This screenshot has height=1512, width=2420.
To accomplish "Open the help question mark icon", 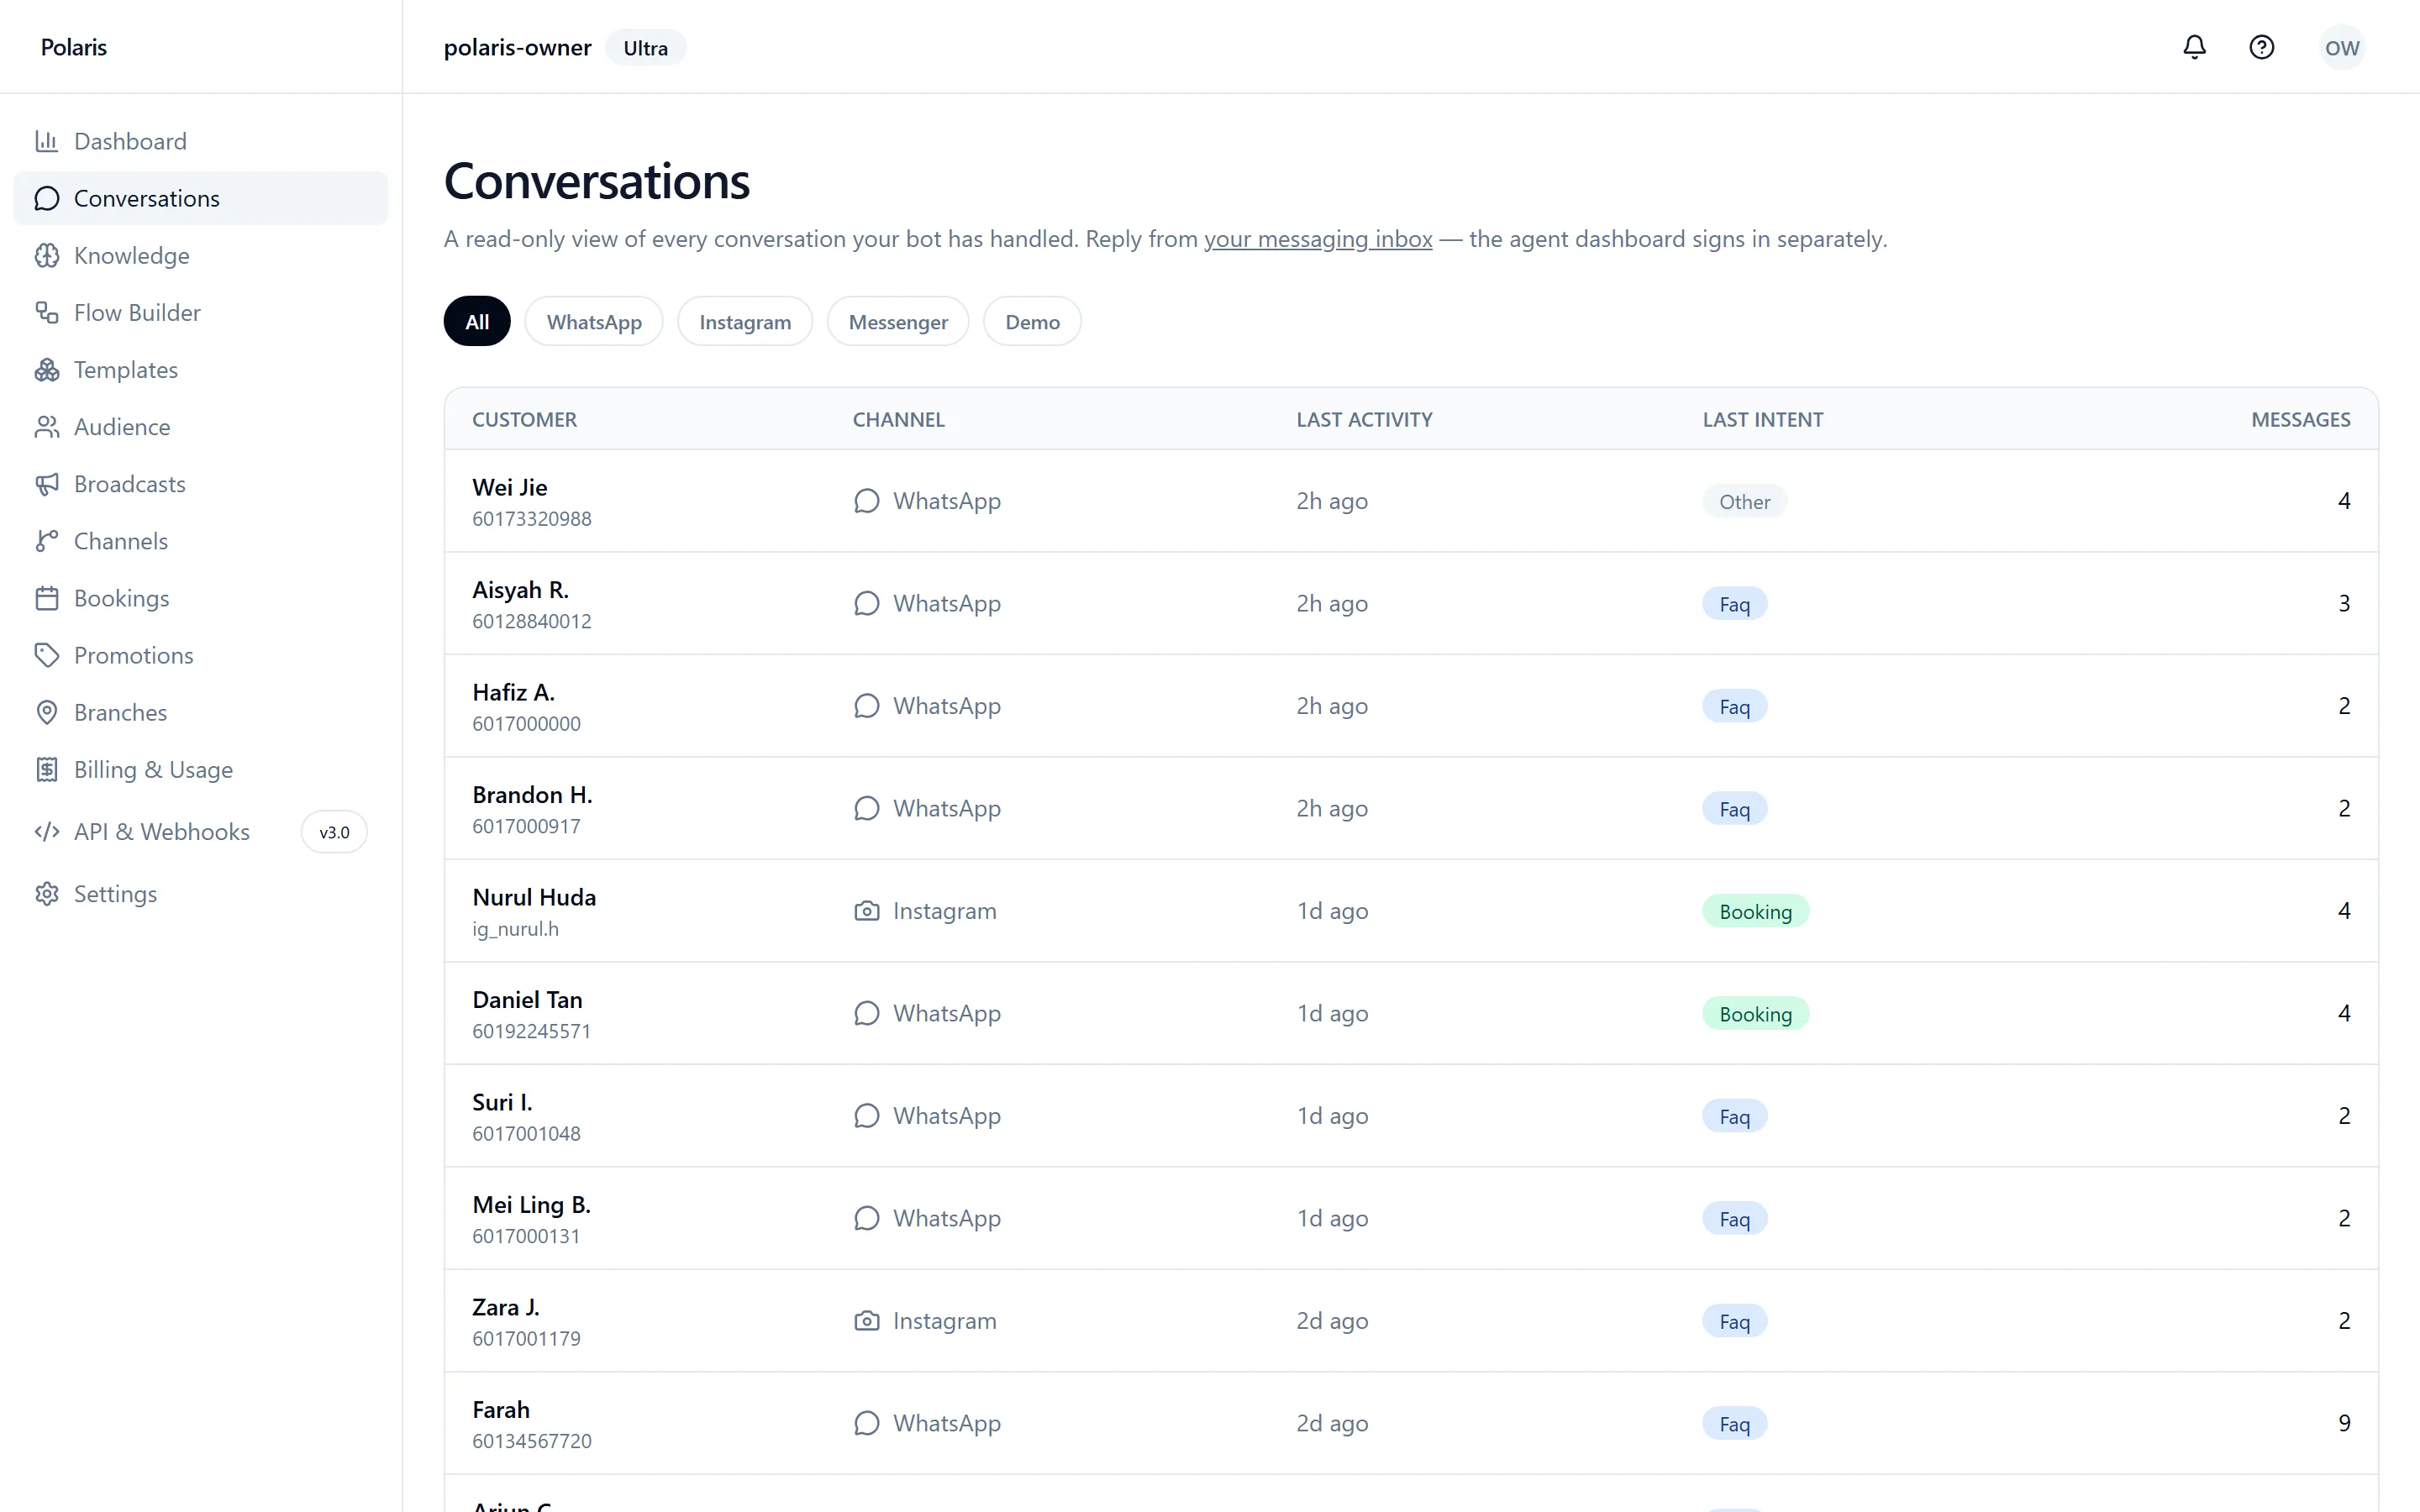I will tap(2261, 47).
